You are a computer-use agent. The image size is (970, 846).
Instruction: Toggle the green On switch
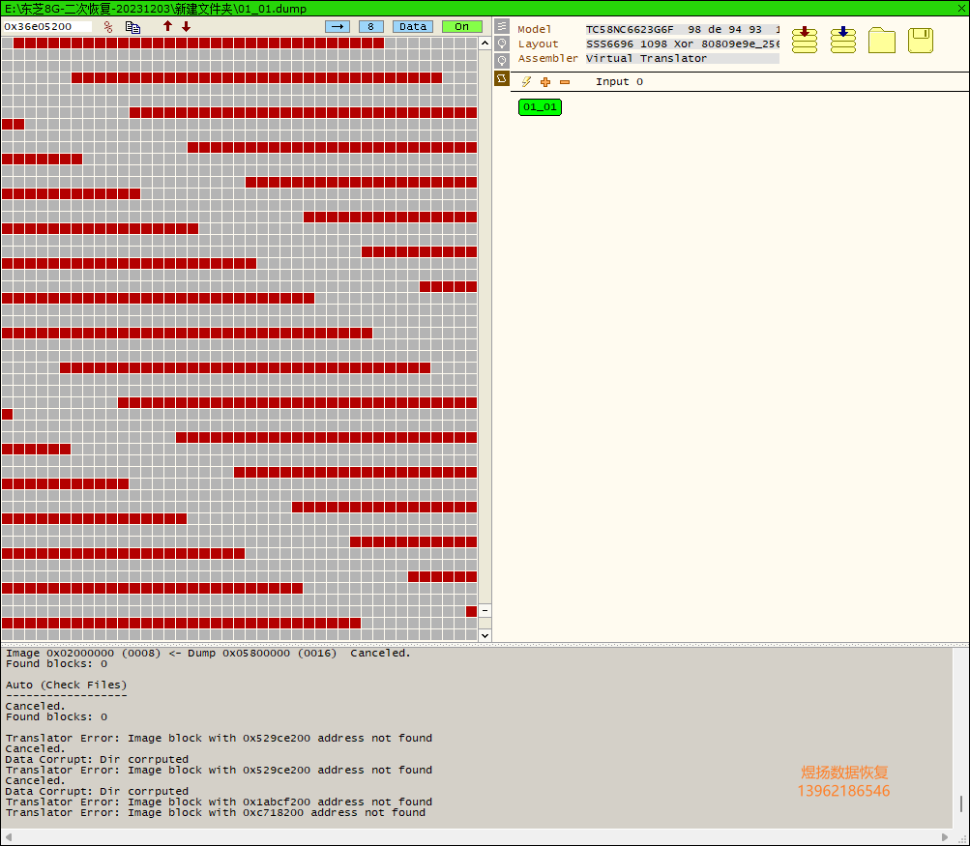click(x=461, y=27)
